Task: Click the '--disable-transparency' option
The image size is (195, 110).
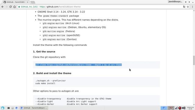Action: [48, 99]
